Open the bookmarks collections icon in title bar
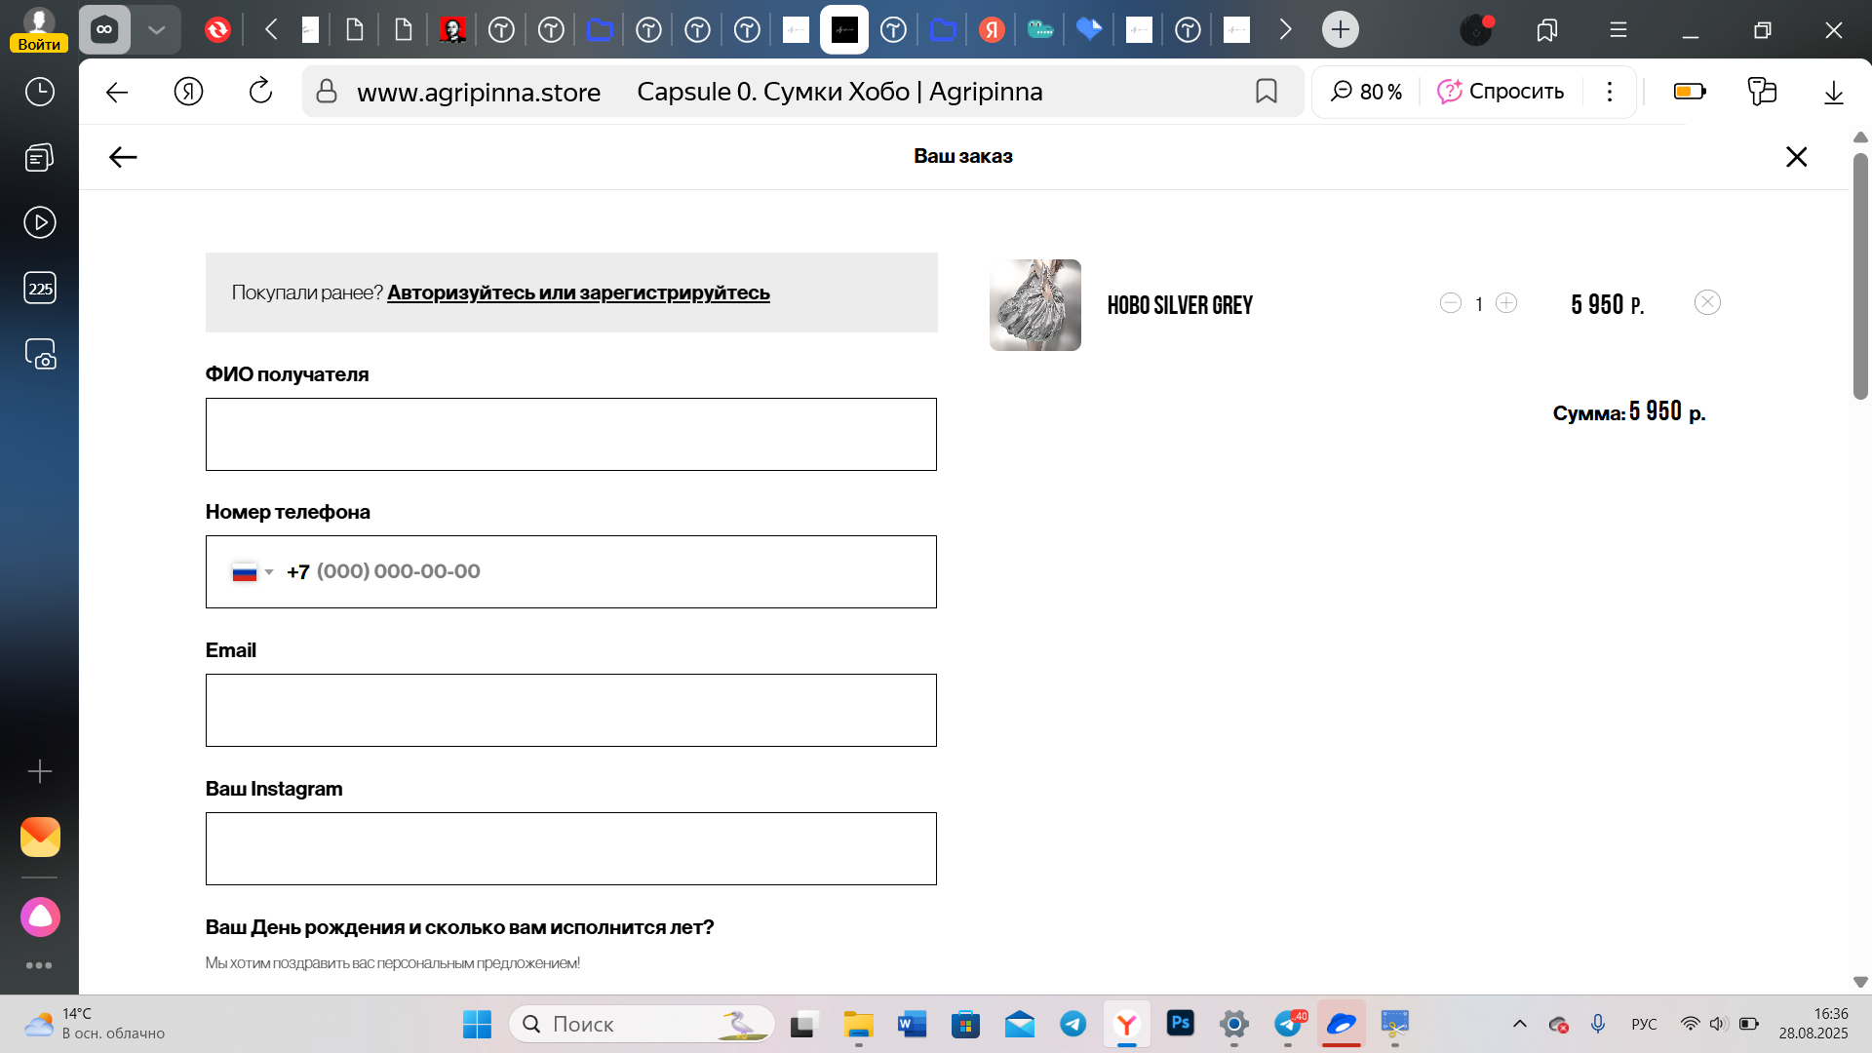This screenshot has width=1872, height=1053. [x=1546, y=30]
